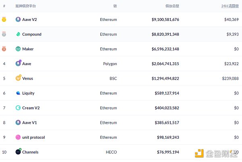Select Ethereum chain in unit protocol row
242x162 pixels.
[x=108, y=137]
